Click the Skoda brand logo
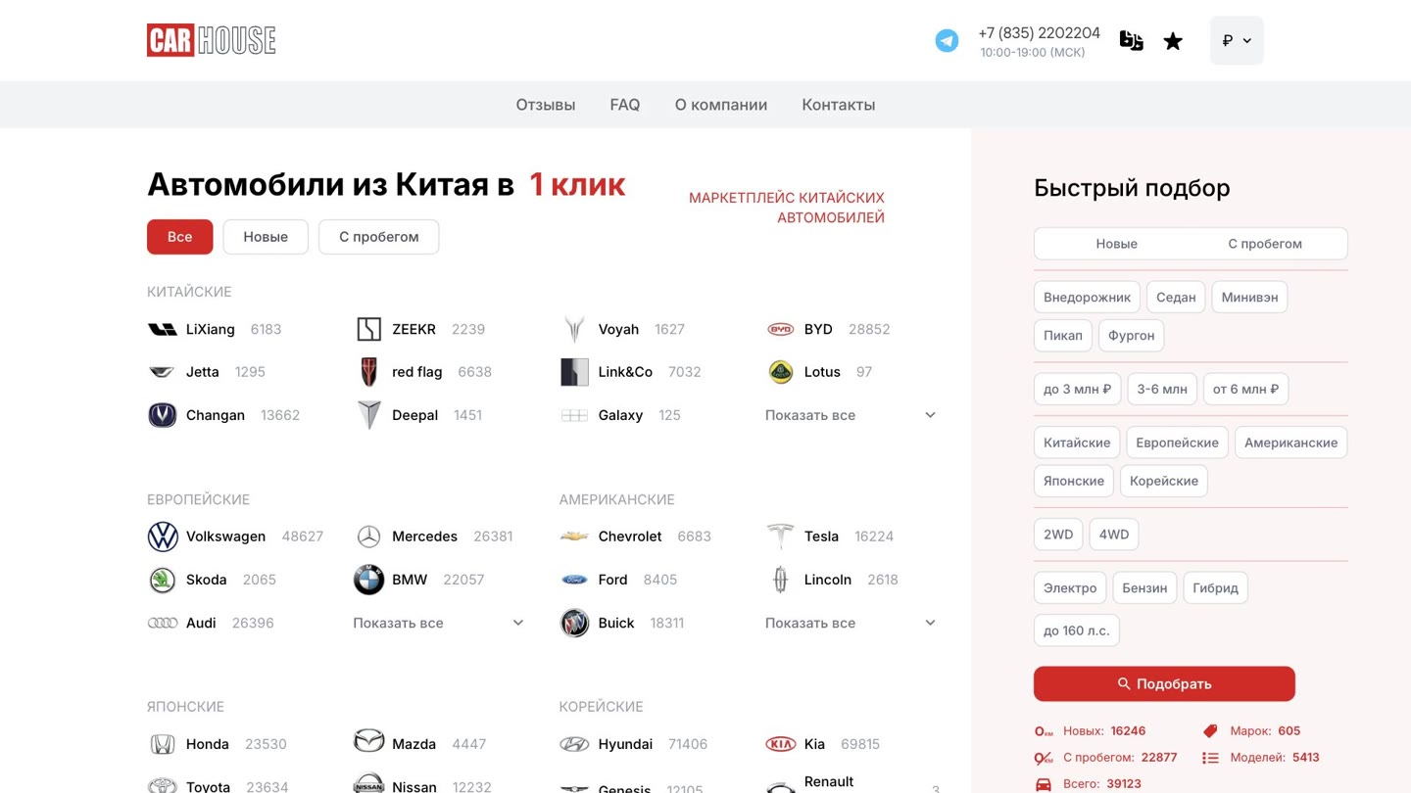 coord(163,580)
